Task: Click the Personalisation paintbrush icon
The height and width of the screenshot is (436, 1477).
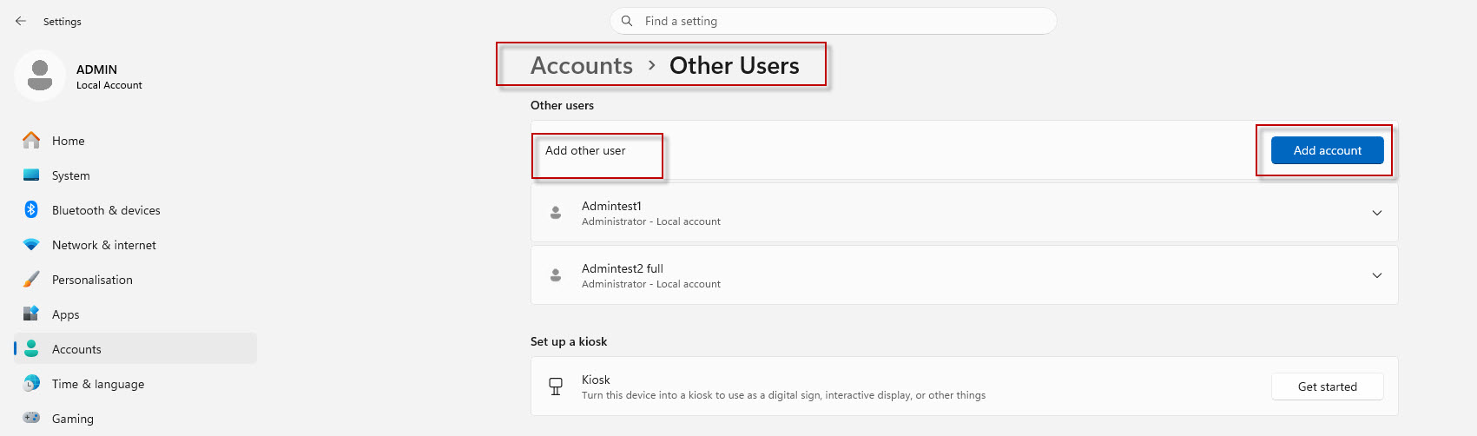Action: click(31, 279)
